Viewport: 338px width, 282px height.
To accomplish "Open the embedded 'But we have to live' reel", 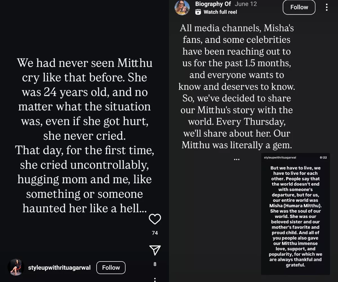I will (295, 216).
